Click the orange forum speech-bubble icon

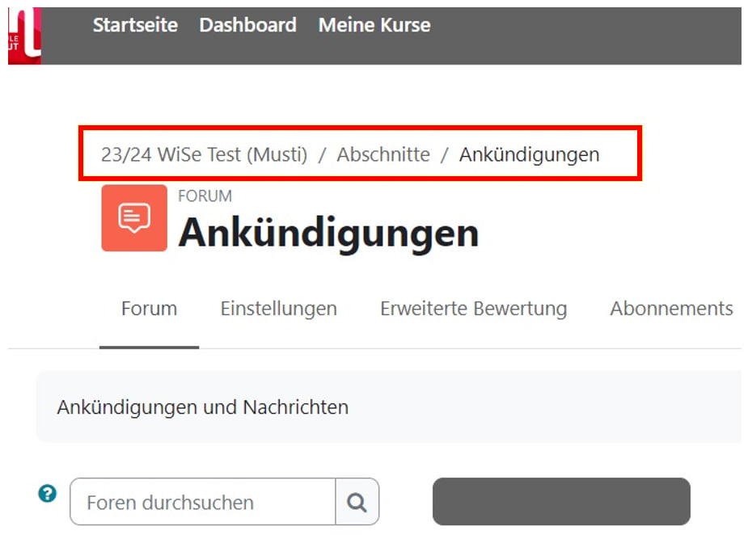click(133, 218)
